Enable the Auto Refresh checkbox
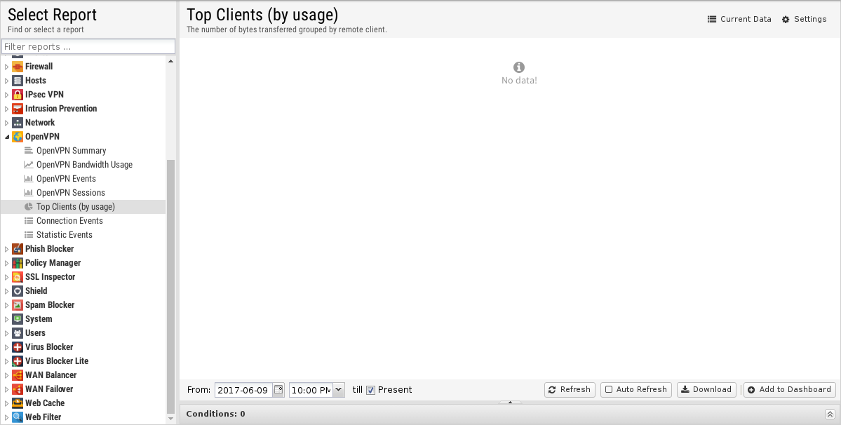Viewport: 841px width, 425px height. (x=609, y=390)
